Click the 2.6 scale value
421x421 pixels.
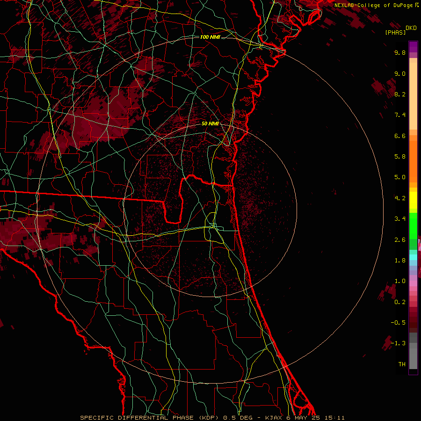coord(400,240)
